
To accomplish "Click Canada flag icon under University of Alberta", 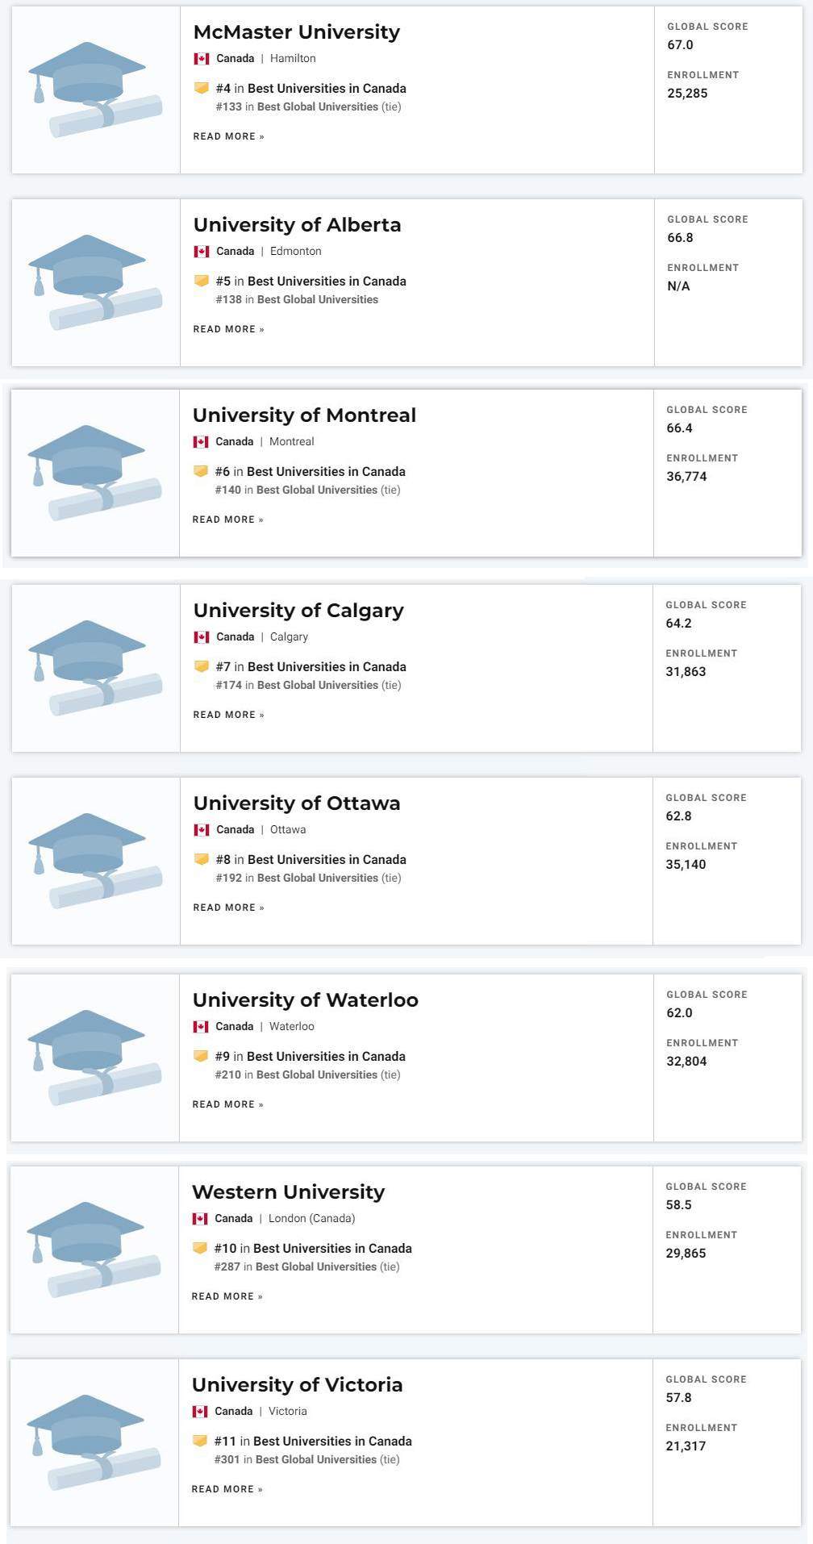I will [202, 252].
